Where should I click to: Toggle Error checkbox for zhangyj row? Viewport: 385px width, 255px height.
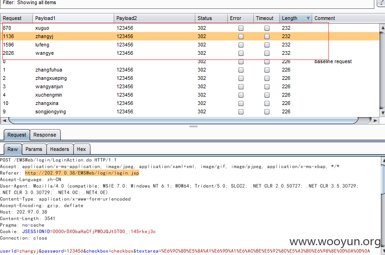point(241,36)
